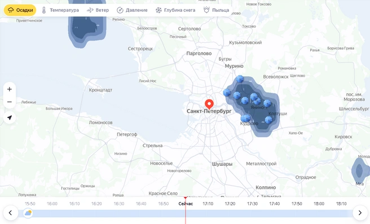The width and height of the screenshot is (370, 224).
Task: Click the Петергоф label on the map
Action: (127, 134)
